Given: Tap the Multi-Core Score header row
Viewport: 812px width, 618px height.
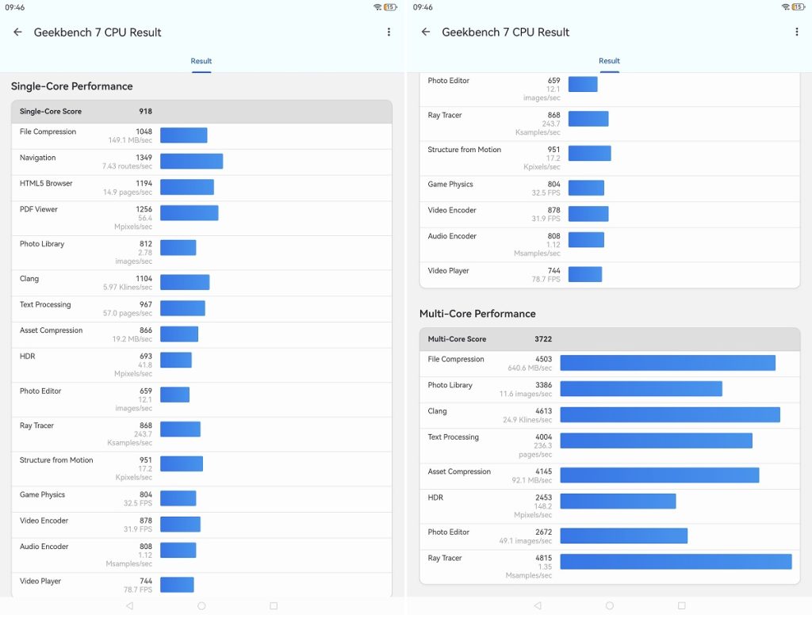Looking at the screenshot, I should pos(610,339).
